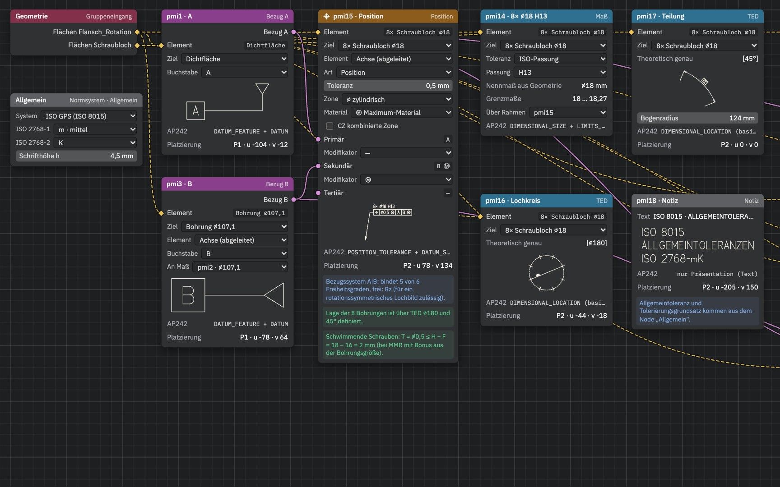
Task: Open the System ISO GPS dropdown
Action: (89, 116)
